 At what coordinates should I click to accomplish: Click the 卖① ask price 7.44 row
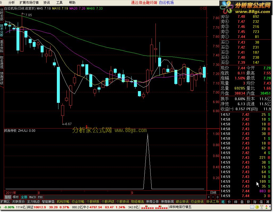coord(246,37)
